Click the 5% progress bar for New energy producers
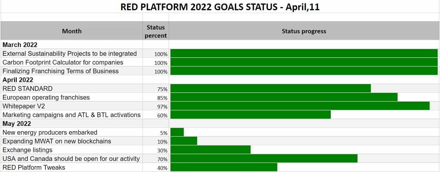 point(177,132)
